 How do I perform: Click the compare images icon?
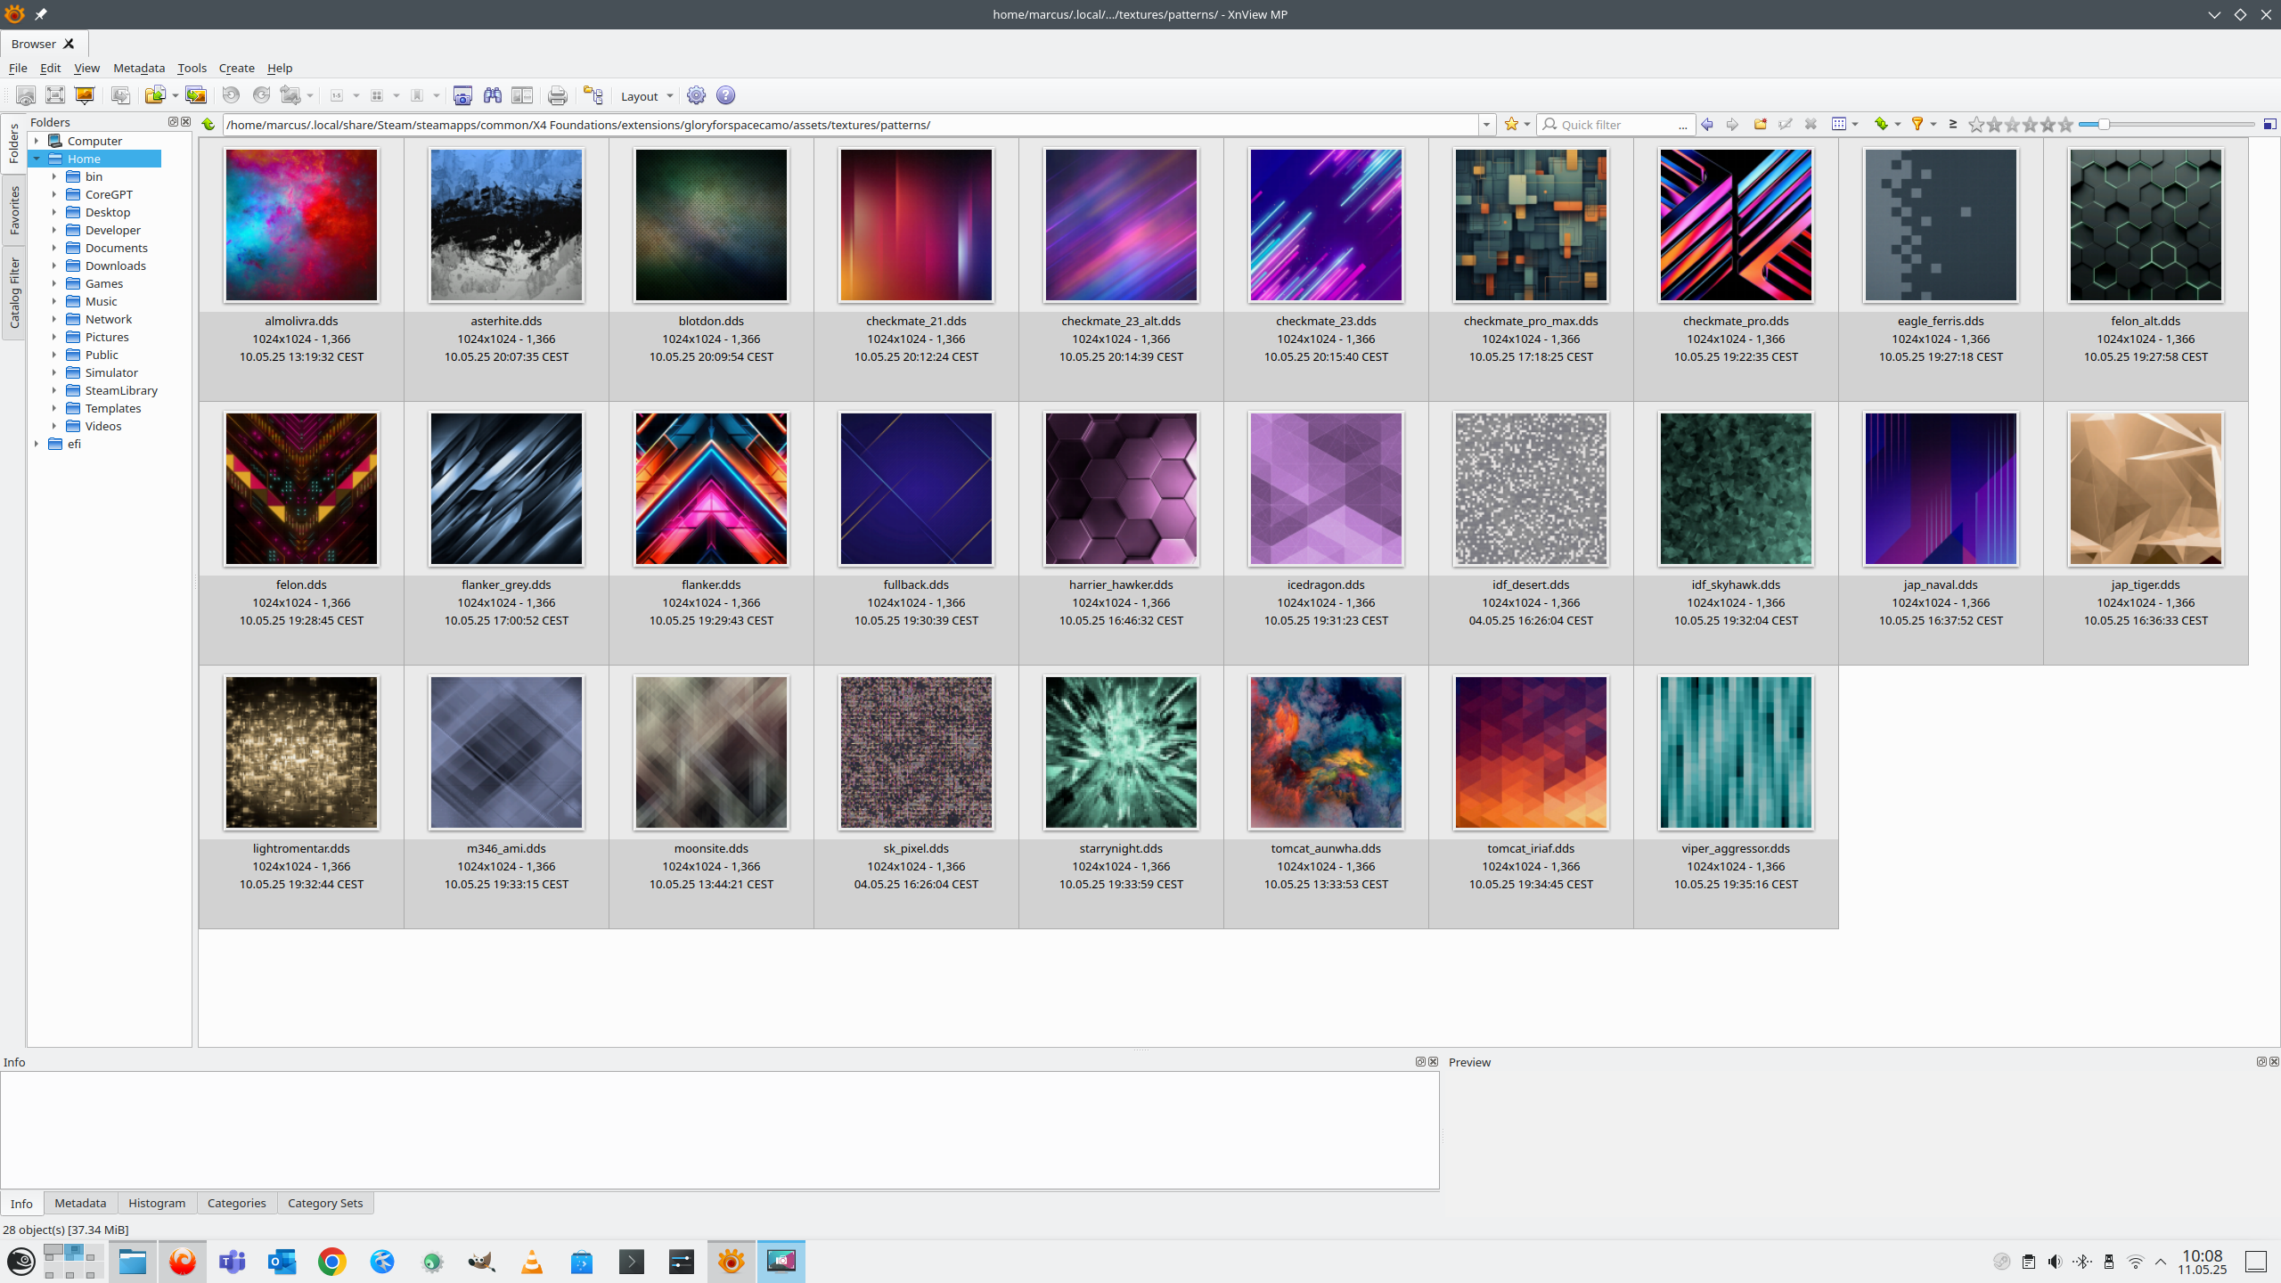tap(522, 95)
